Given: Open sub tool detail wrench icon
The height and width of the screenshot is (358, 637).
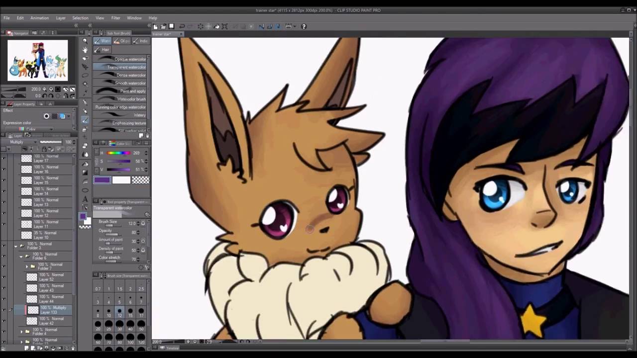Looking at the screenshot, I should click(x=147, y=267).
